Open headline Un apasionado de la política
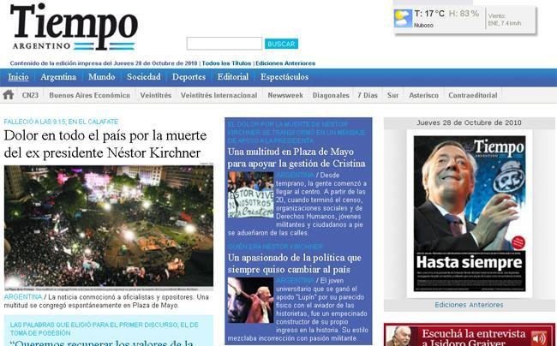Viewport: 557px width, 346px height. pos(295,263)
